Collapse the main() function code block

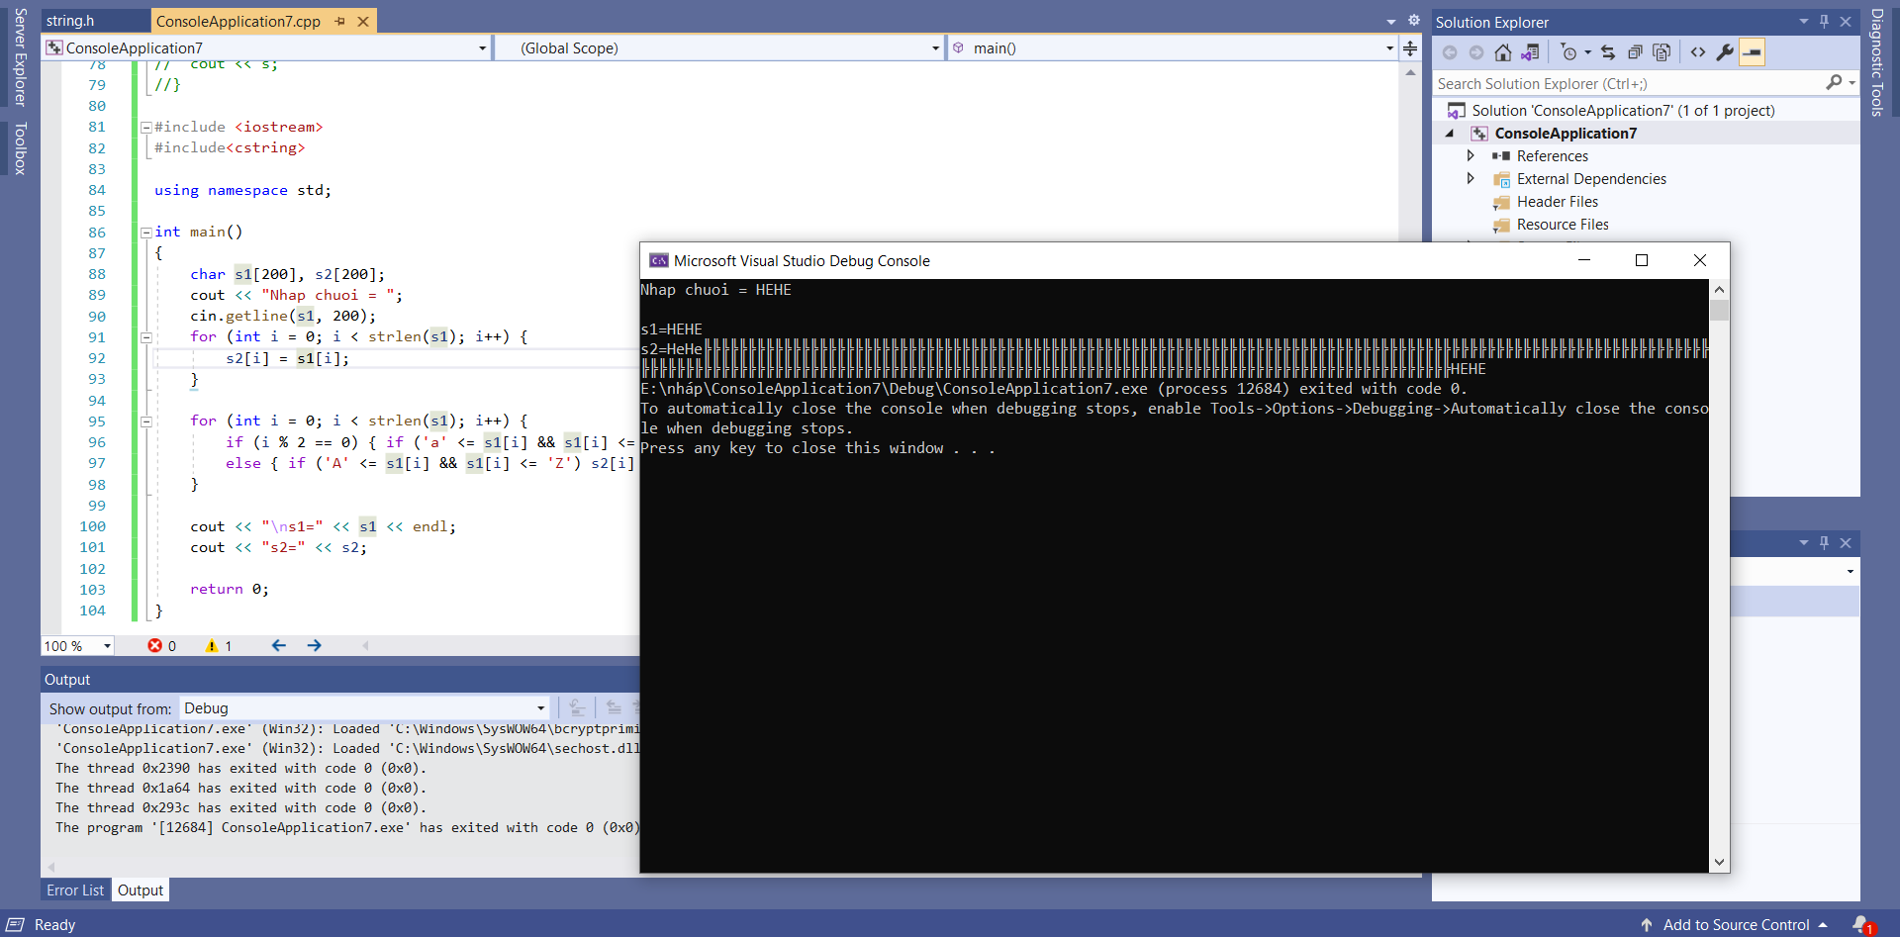[145, 233]
